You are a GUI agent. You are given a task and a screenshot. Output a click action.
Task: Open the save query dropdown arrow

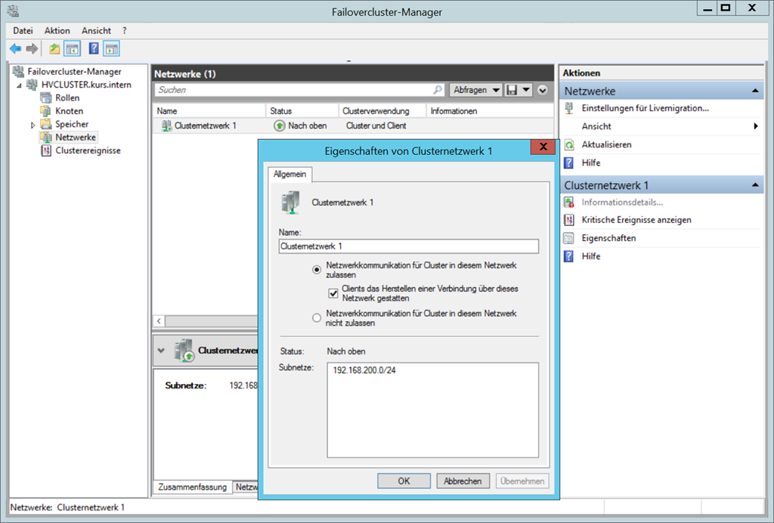coord(526,90)
